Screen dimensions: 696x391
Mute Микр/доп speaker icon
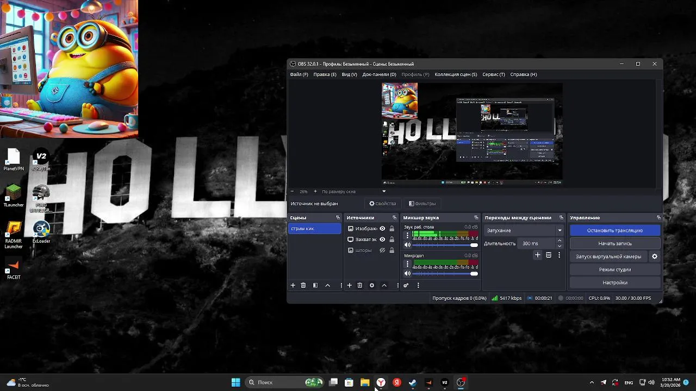pyautogui.click(x=407, y=273)
